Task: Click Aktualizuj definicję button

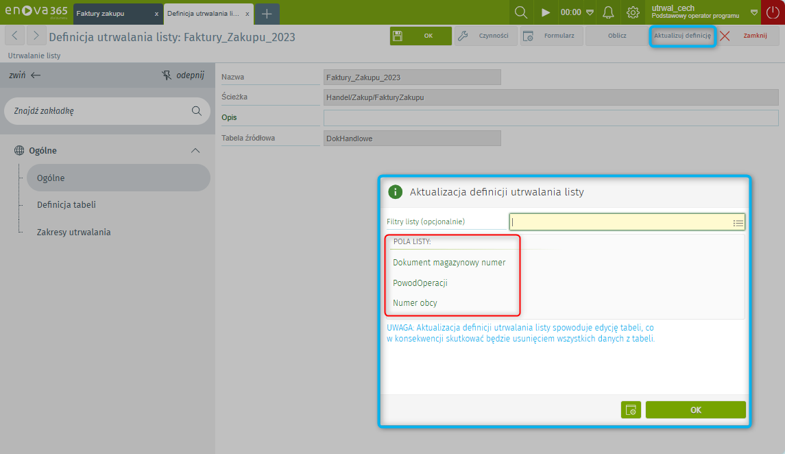Action: (x=682, y=36)
